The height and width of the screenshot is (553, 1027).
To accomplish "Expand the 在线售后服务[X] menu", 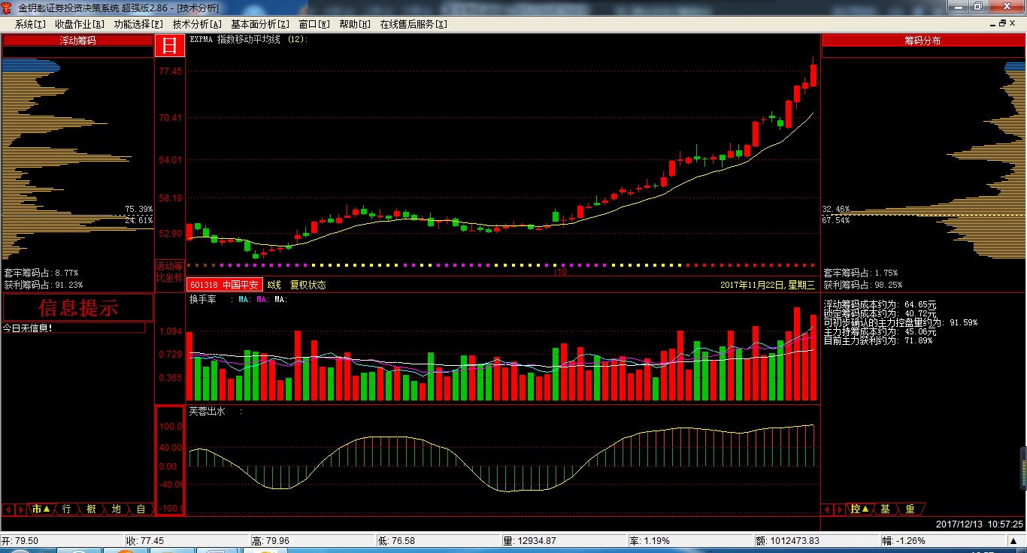I will [x=413, y=24].
